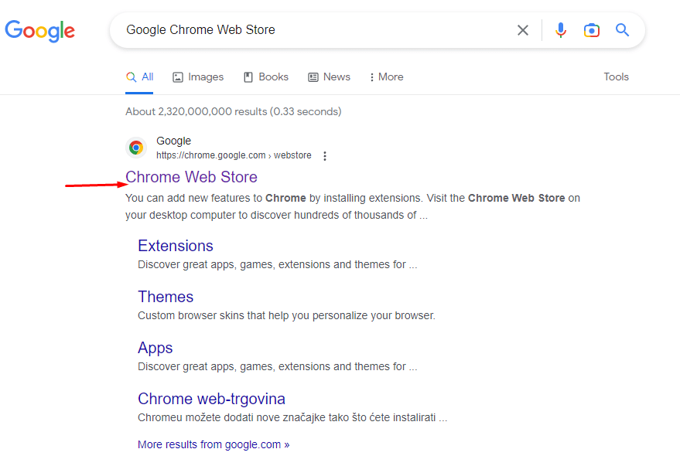Switch to the News tab
Viewport: 680px width, 466px height.
(330, 77)
